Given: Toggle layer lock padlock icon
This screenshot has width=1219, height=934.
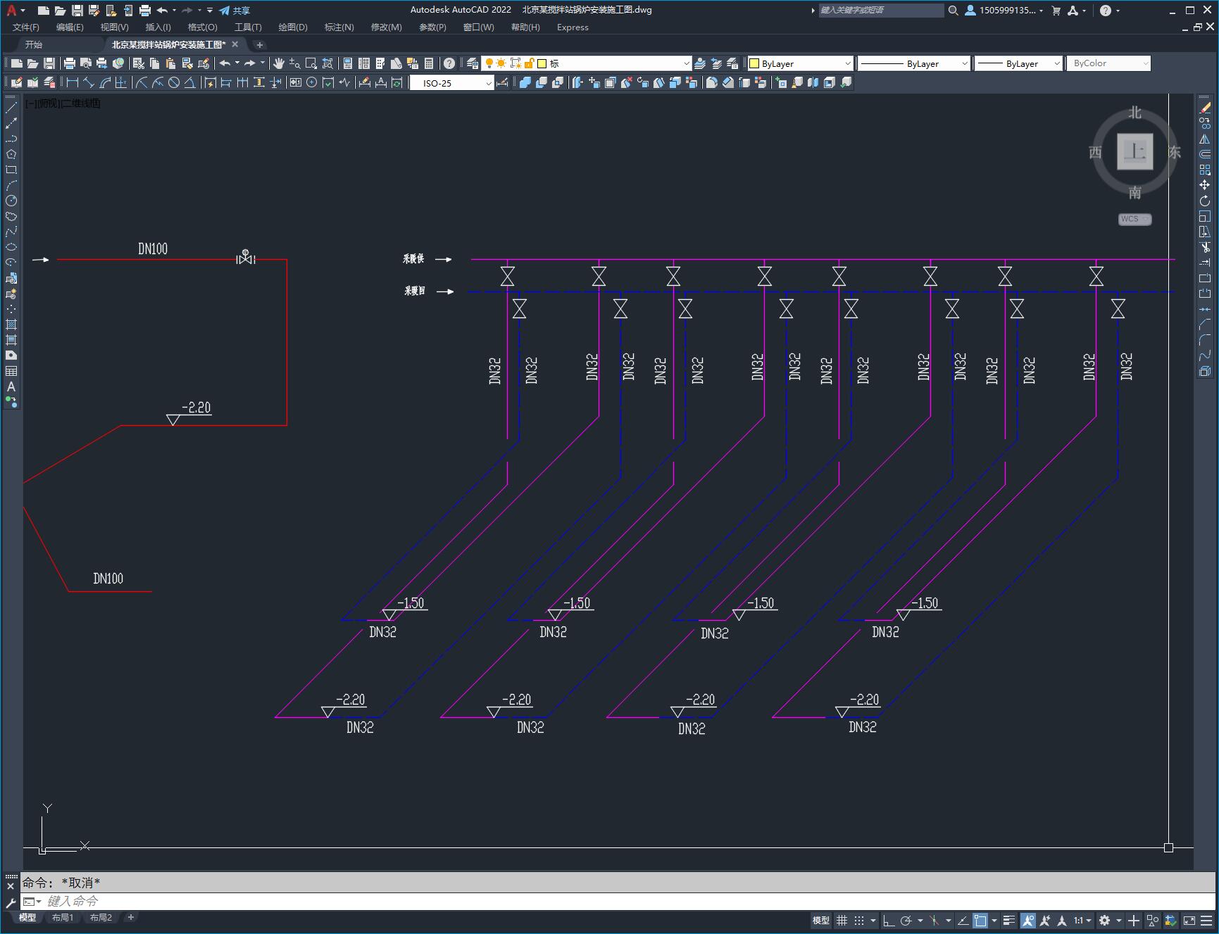Looking at the screenshot, I should [x=529, y=63].
